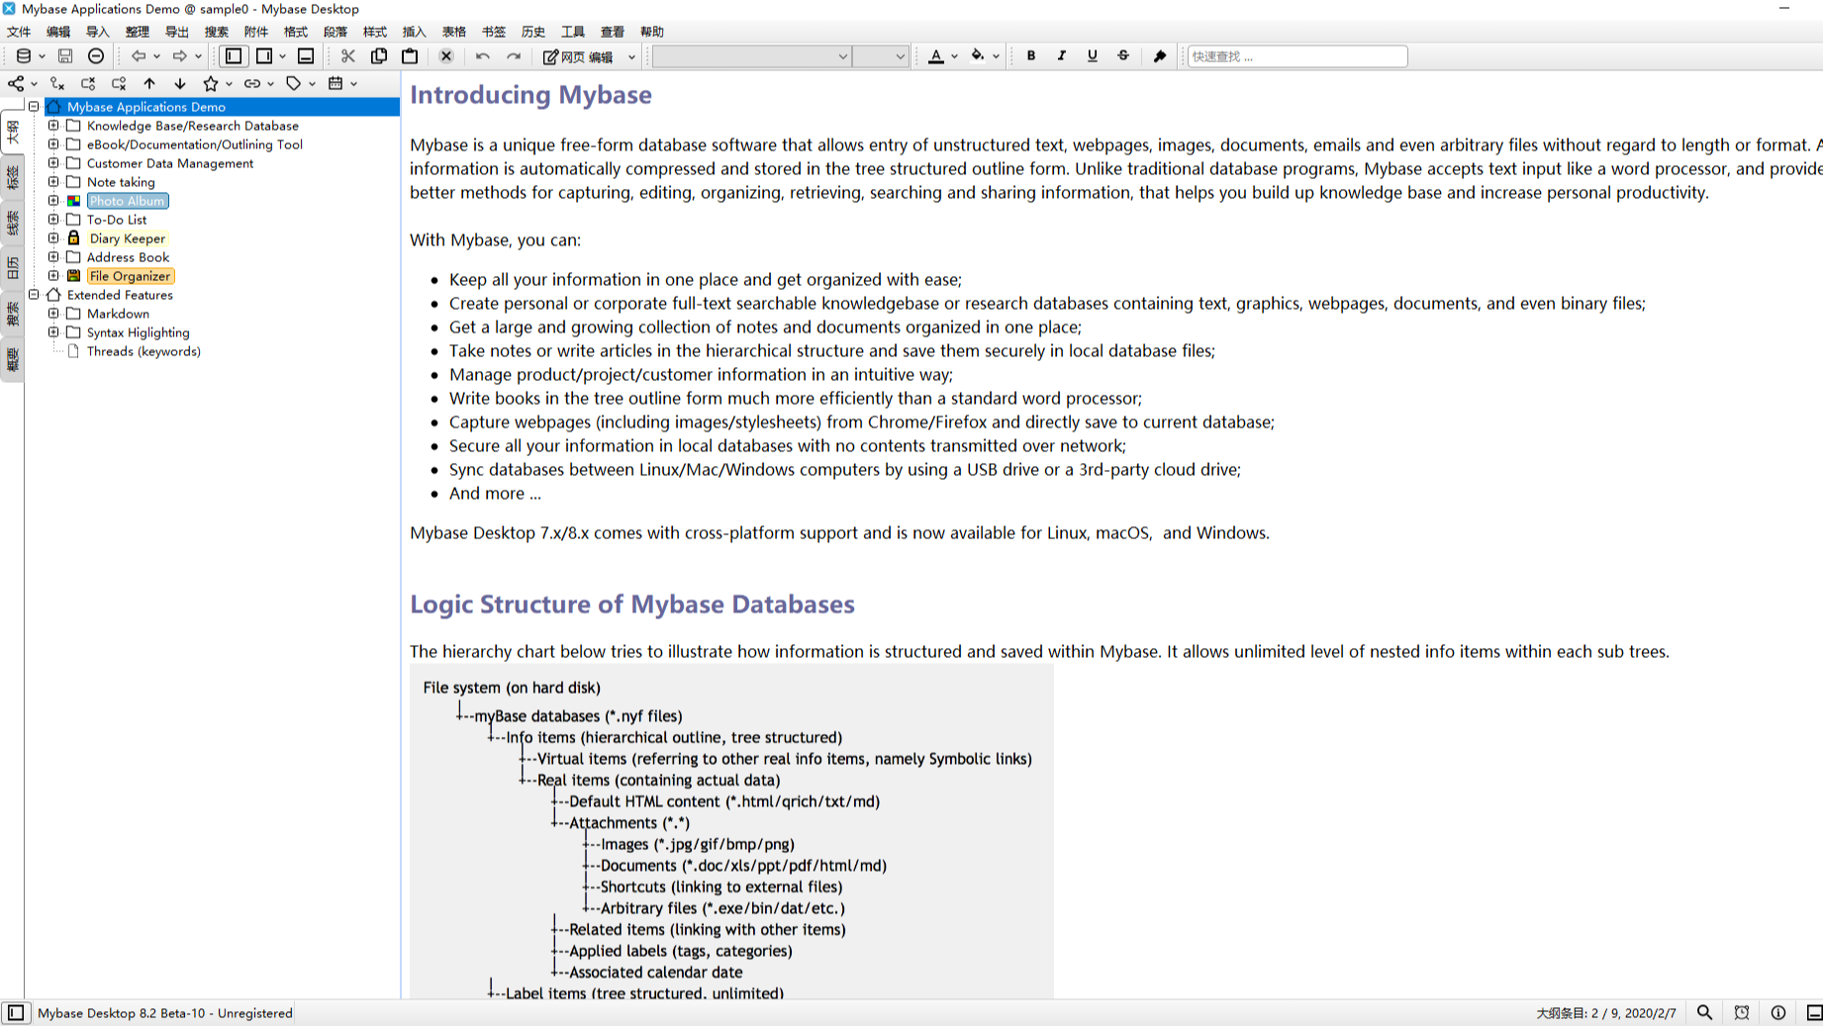Go forward with the right arrow icon

(179, 56)
